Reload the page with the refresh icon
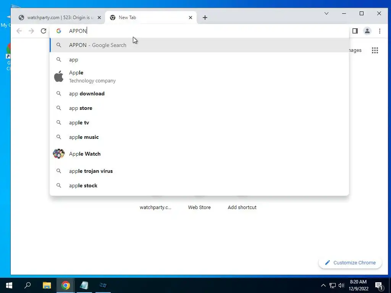Image resolution: width=391 pixels, height=293 pixels. (44, 31)
